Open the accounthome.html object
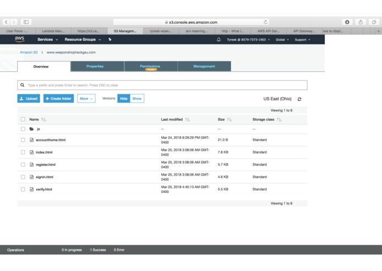382x271 pixels. click(x=51, y=140)
